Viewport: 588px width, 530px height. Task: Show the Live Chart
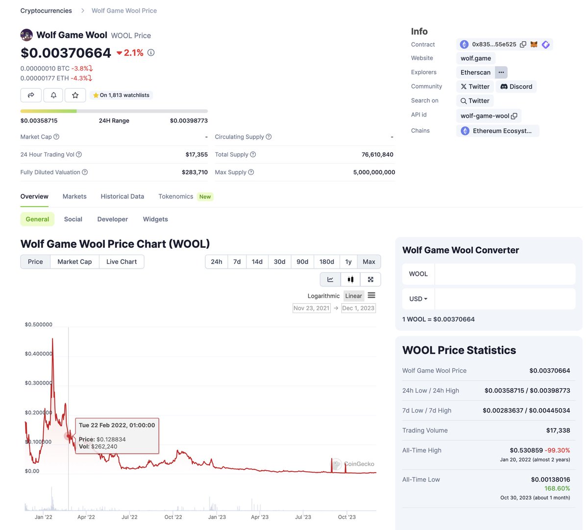[x=122, y=262]
